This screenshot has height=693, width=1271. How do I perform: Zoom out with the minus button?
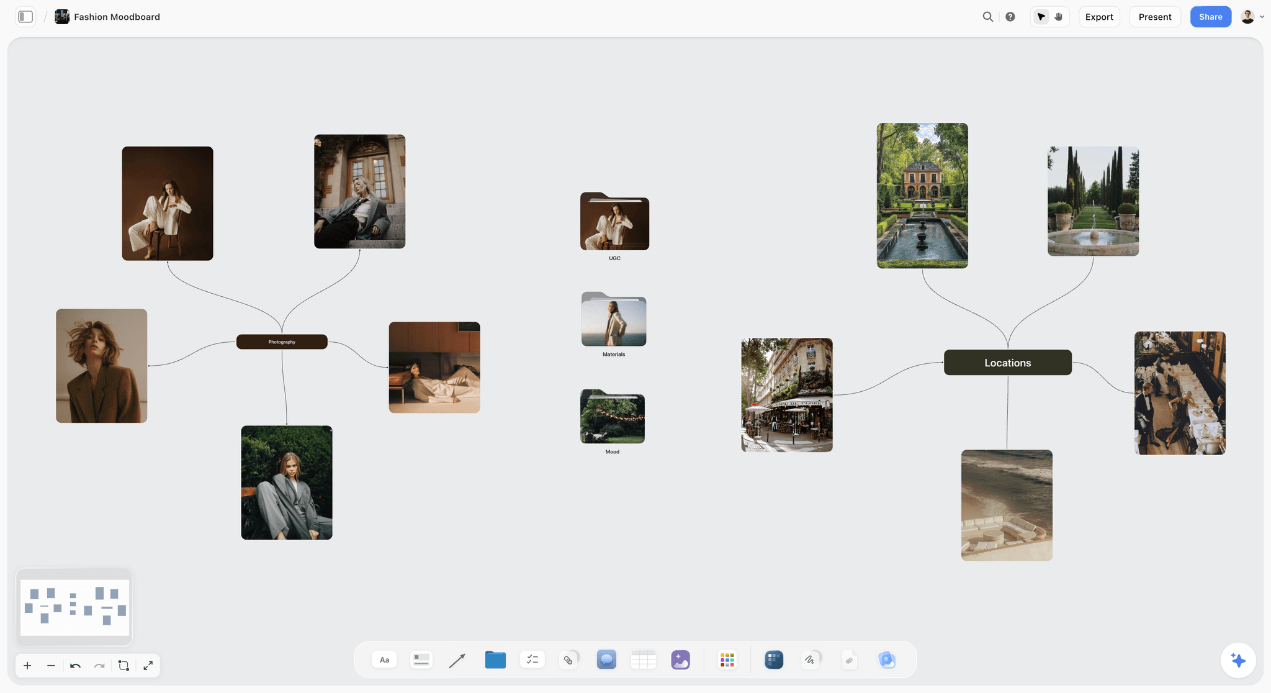(x=51, y=666)
